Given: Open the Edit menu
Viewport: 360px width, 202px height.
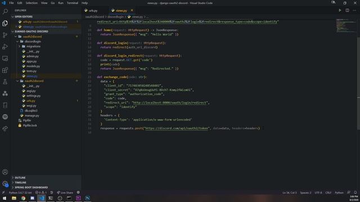Looking at the screenshot, I should (20, 3).
